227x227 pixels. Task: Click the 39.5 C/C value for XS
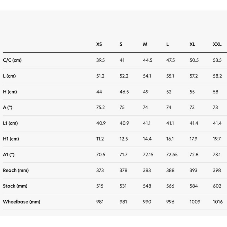pyautogui.click(x=100, y=60)
